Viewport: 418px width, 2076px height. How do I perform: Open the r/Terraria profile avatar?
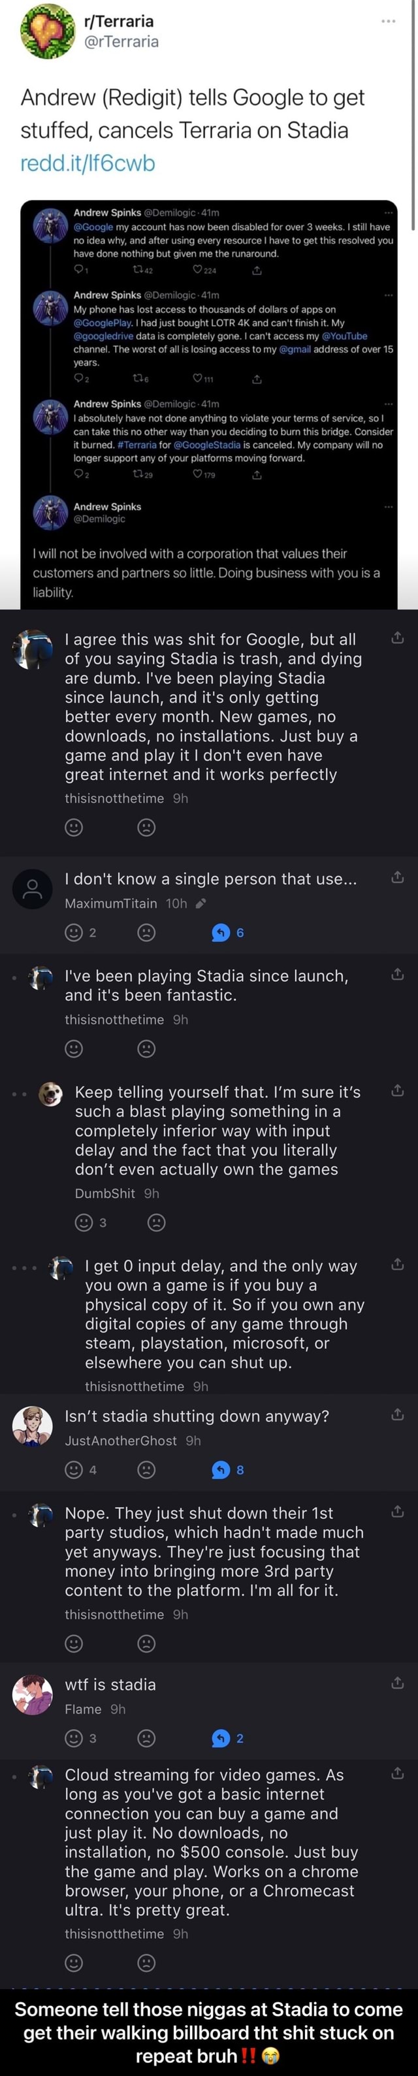[x=46, y=31]
